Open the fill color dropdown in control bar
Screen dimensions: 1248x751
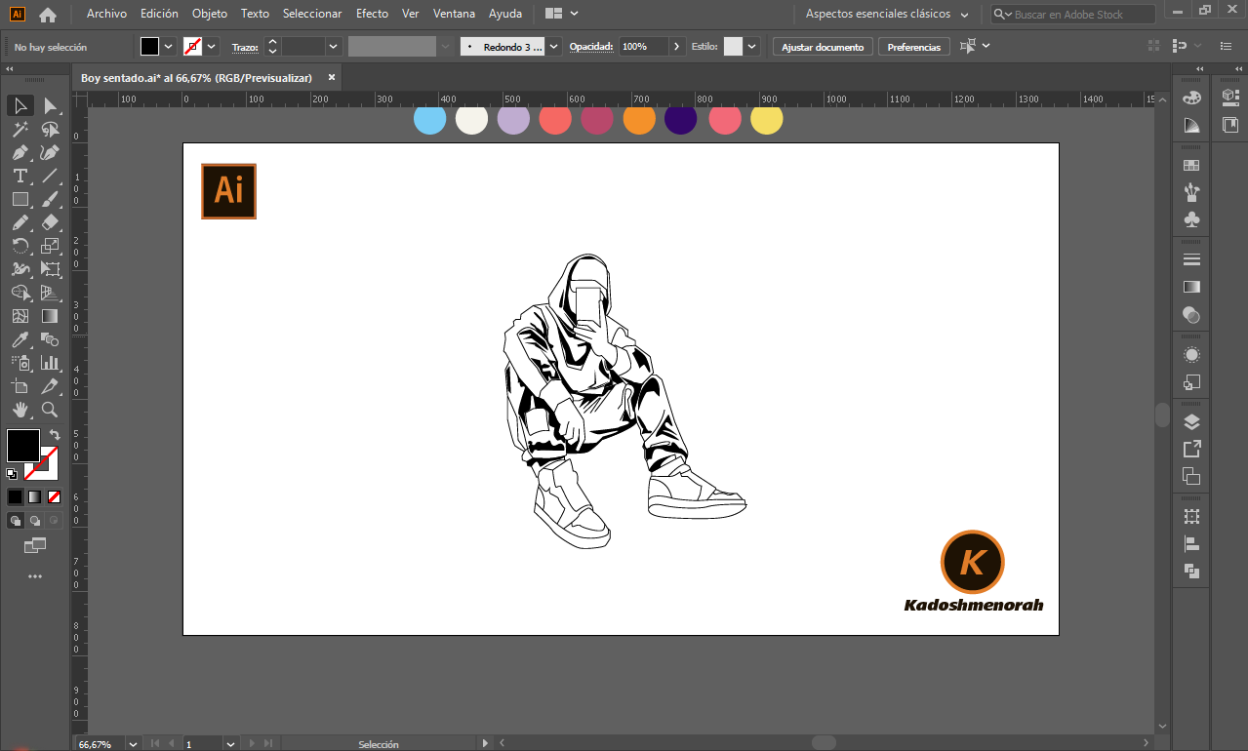(169, 47)
